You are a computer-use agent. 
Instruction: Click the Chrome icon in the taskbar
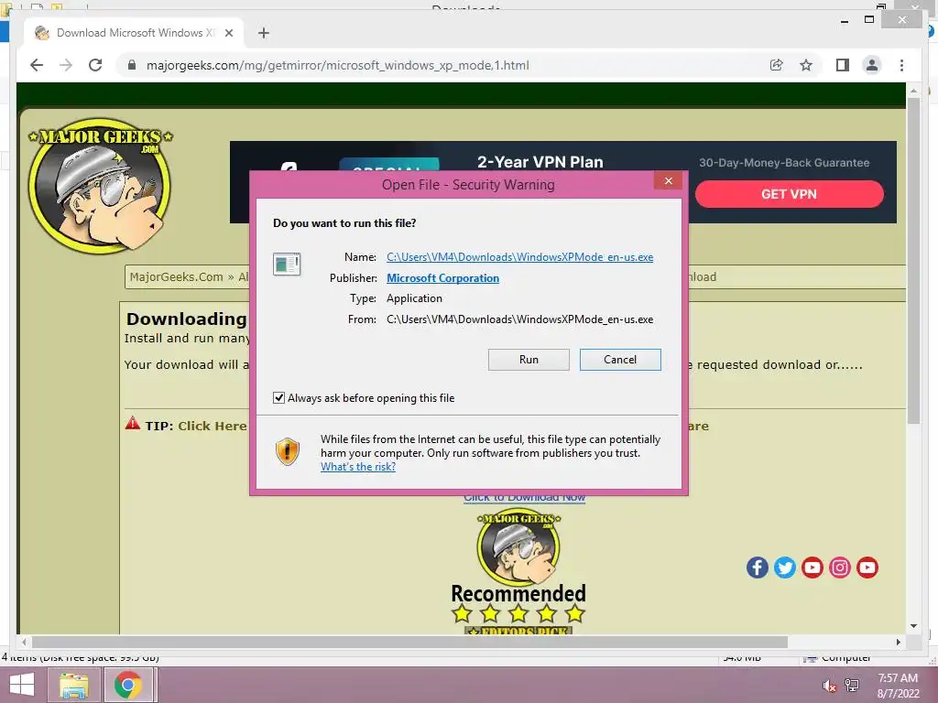pos(127,685)
